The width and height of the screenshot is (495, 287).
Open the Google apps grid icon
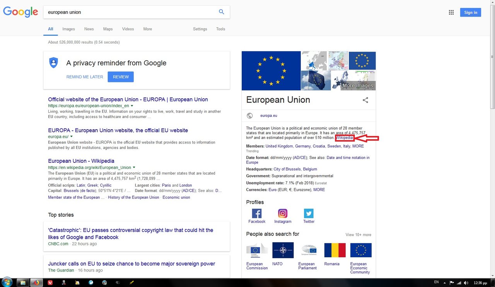[x=451, y=12]
